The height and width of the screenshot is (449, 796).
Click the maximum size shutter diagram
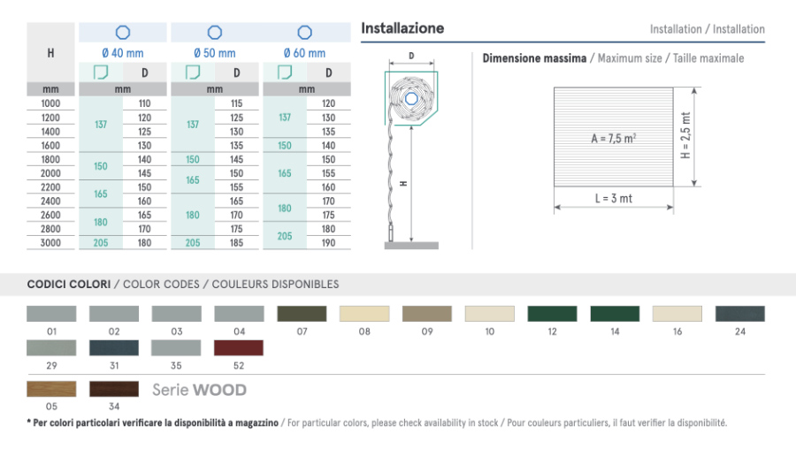point(613,137)
